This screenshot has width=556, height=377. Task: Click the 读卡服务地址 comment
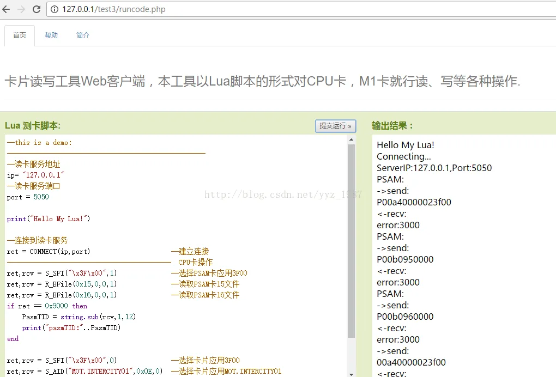click(34, 164)
